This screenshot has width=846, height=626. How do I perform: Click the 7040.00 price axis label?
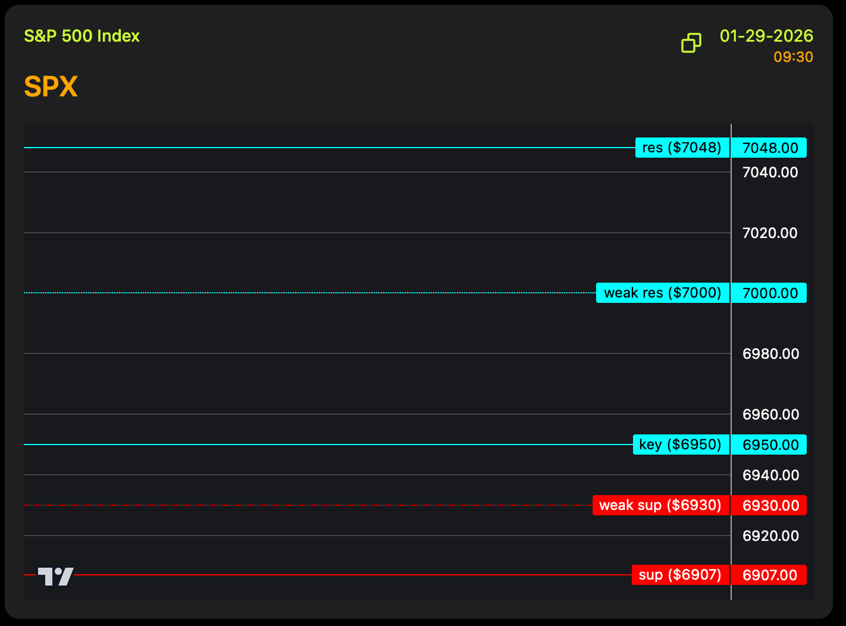click(x=770, y=173)
